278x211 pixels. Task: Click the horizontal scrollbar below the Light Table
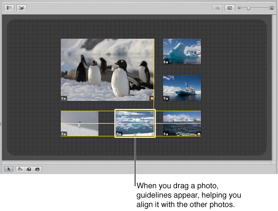tap(137, 162)
